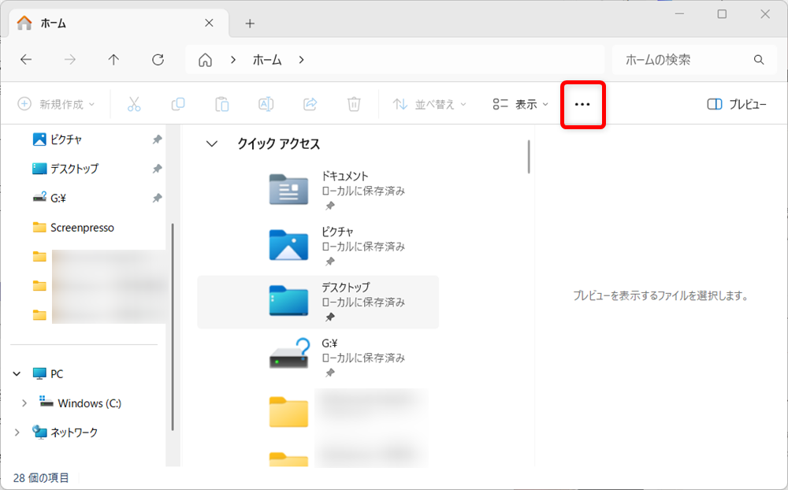Collapse the クイック アクセス section
Screen dimensions: 788x490
210,143
